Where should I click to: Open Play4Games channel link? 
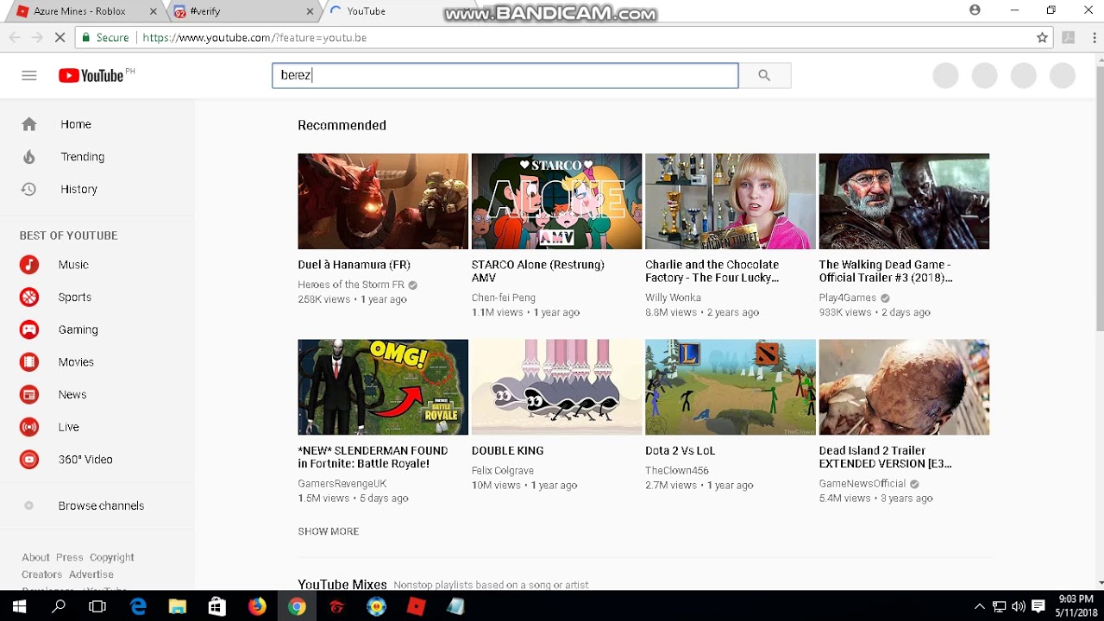(x=847, y=298)
